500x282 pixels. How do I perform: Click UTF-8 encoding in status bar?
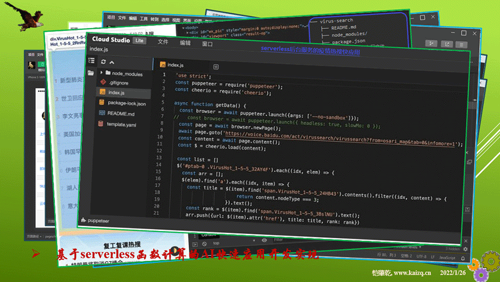pos(421,256)
